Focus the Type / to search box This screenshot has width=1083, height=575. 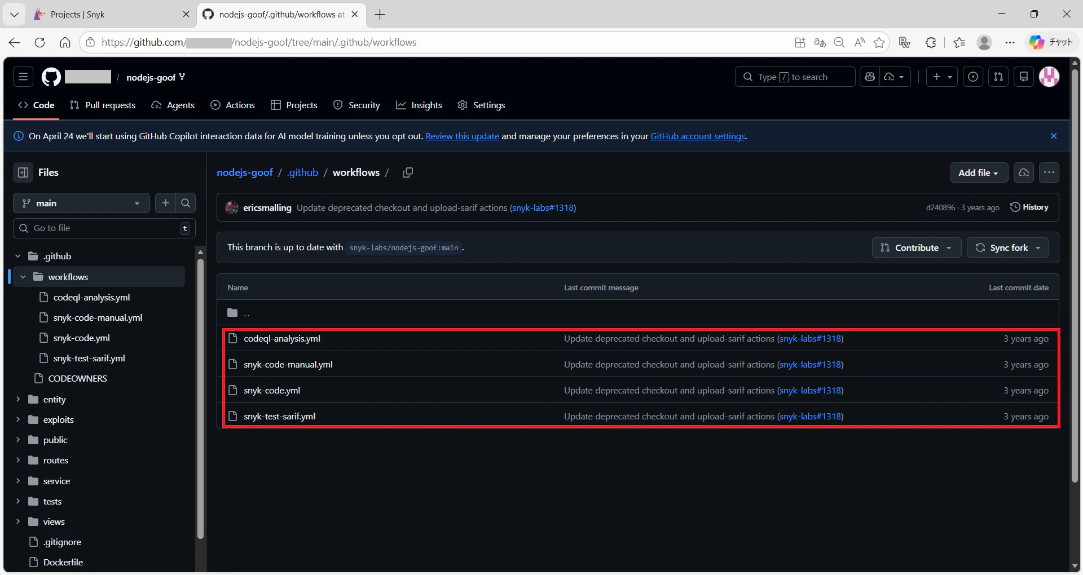(x=795, y=77)
